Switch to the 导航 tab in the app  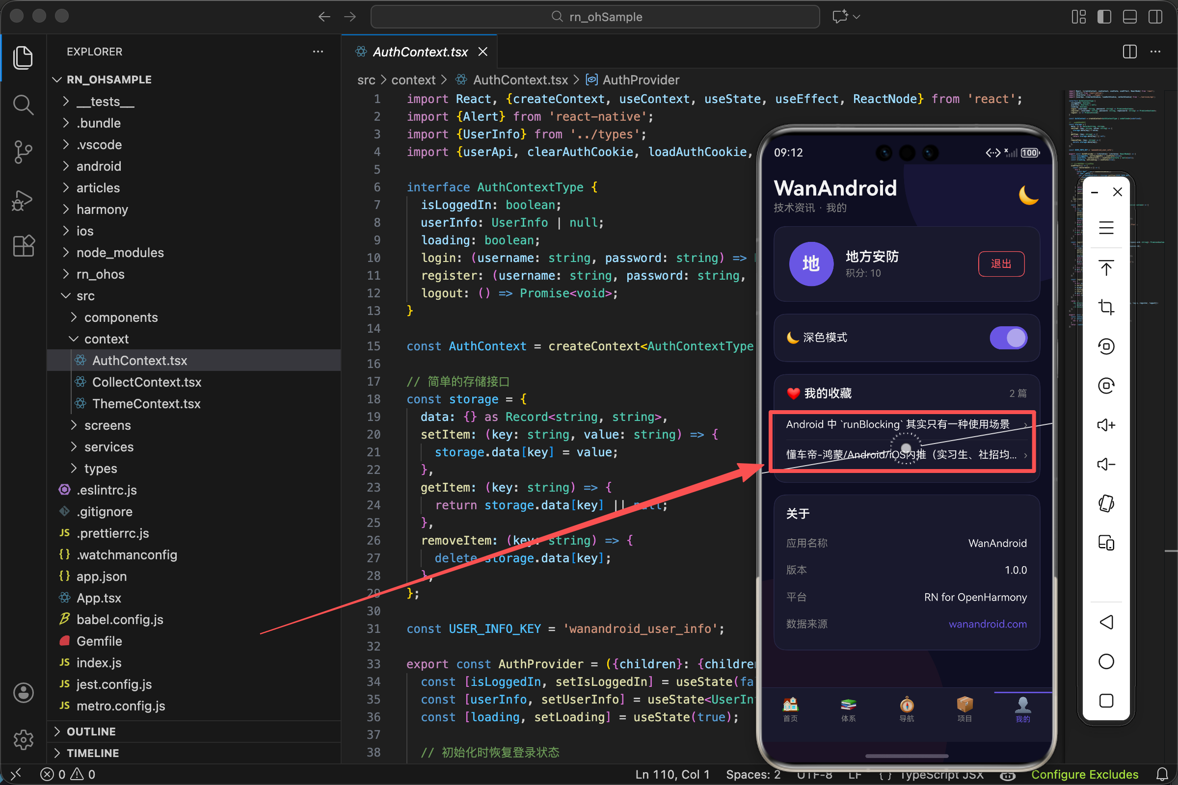coord(907,709)
